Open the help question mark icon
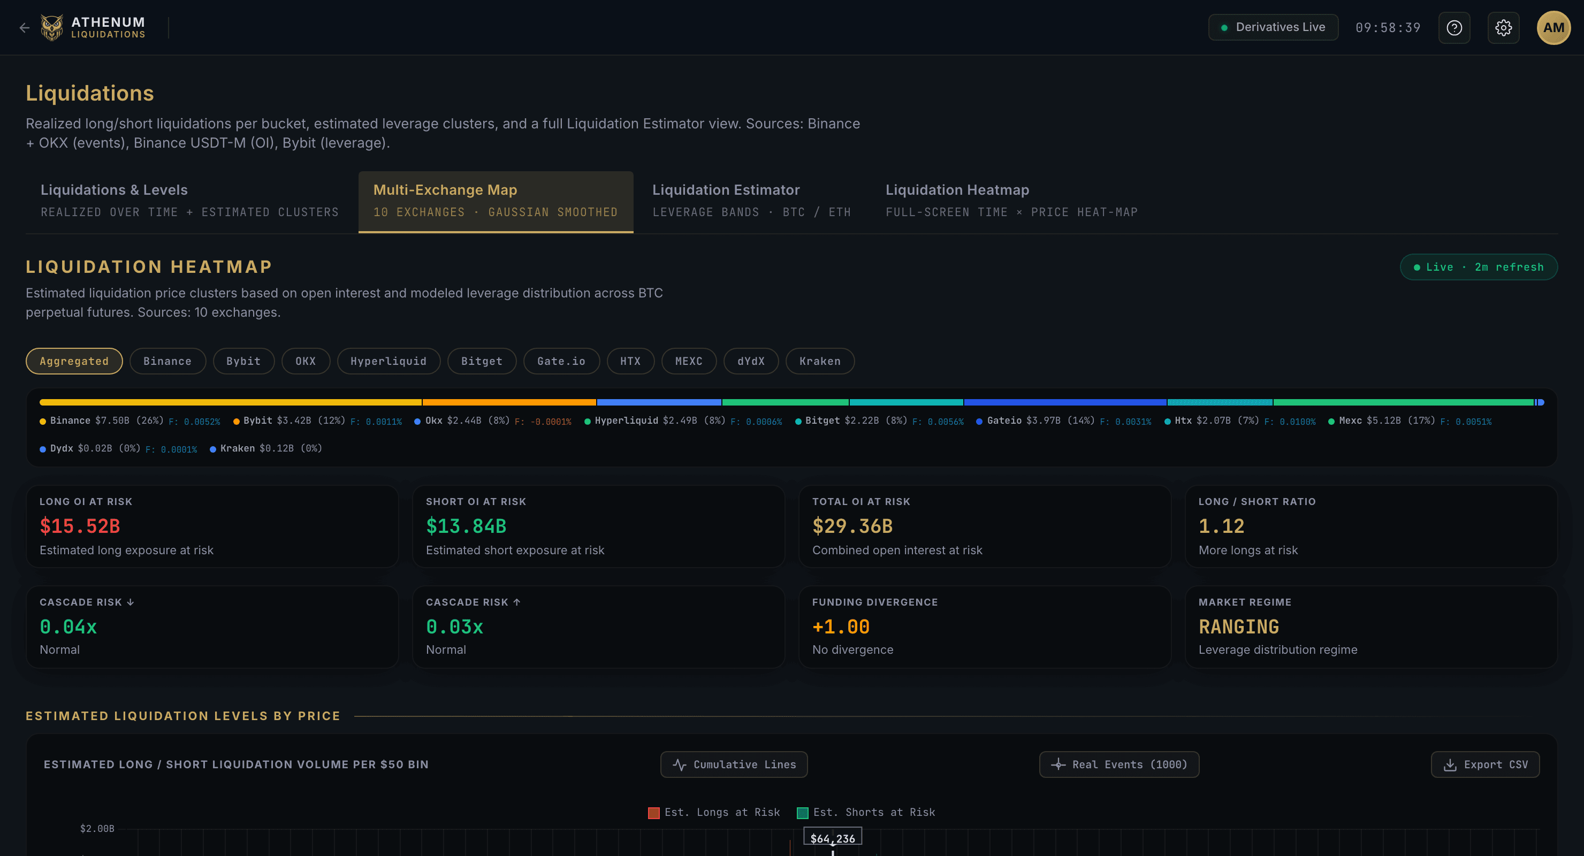Viewport: 1584px width, 856px height. 1454,28
